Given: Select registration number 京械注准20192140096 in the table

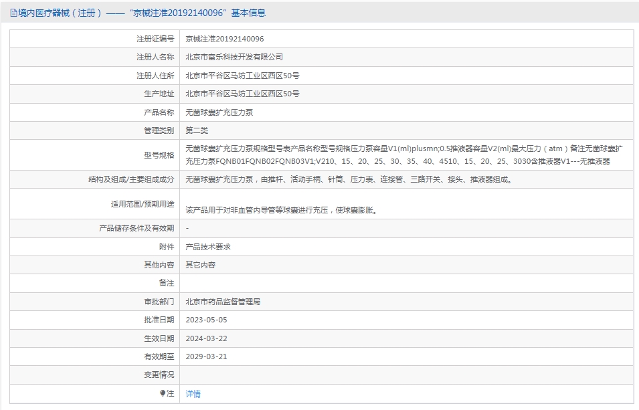Looking at the screenshot, I should click(225, 39).
